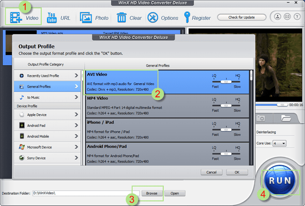Expand Sony Device chevron

coord(76,158)
